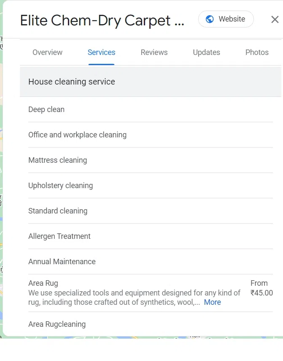Select Allergen Treatment service
The width and height of the screenshot is (283, 361).
pos(59,236)
